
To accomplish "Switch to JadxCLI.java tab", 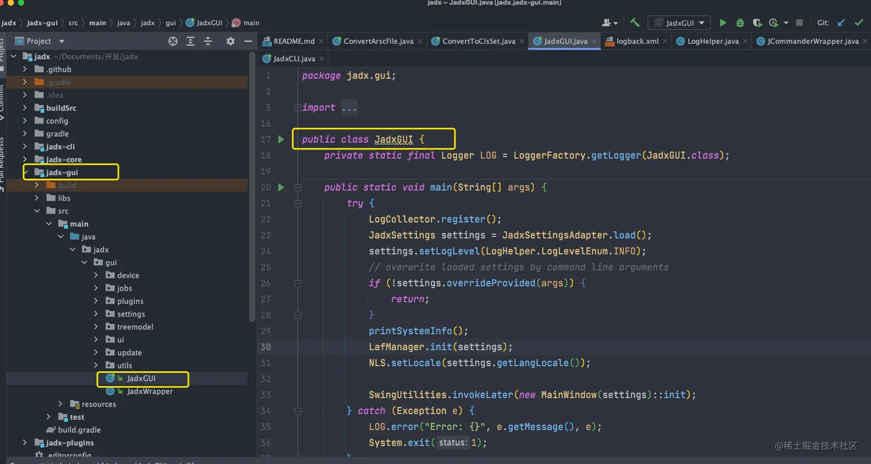I will pos(294,59).
